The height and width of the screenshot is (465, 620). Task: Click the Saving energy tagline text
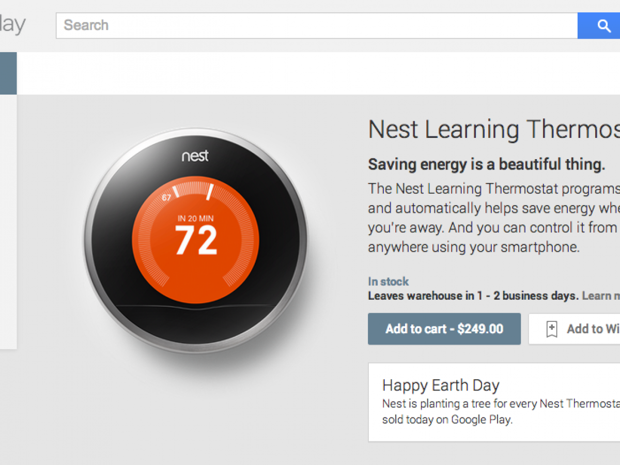[486, 164]
